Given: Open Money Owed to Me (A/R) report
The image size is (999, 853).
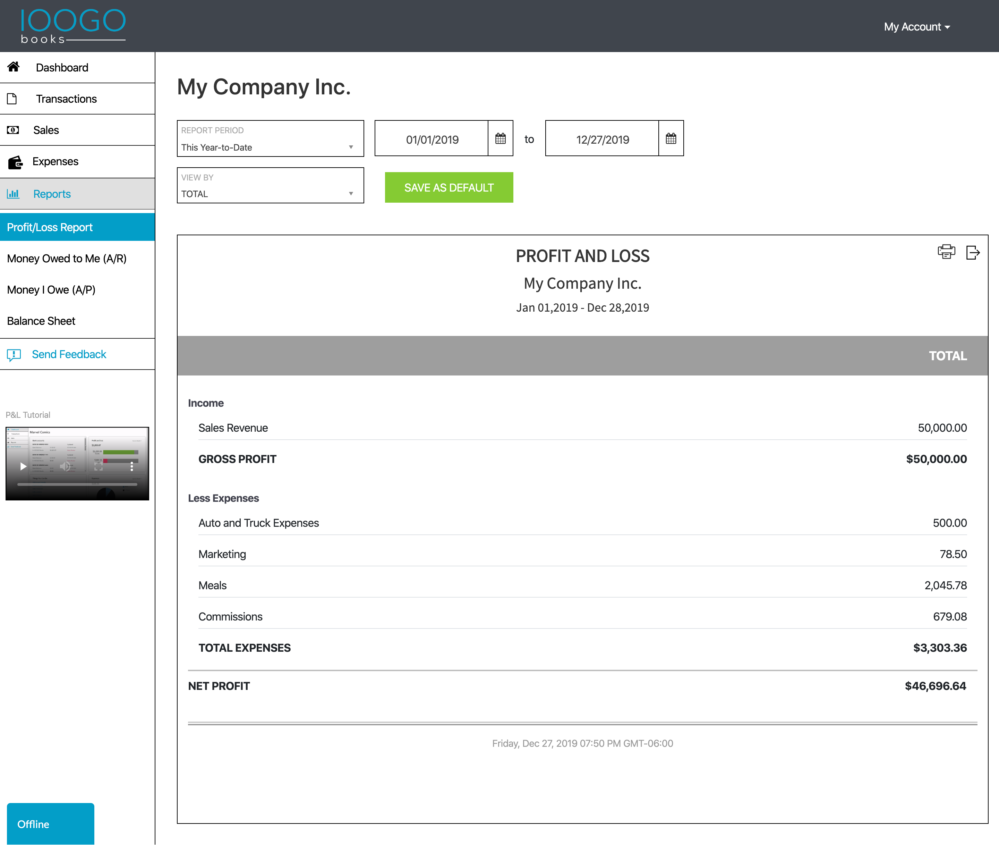Looking at the screenshot, I should [x=67, y=259].
